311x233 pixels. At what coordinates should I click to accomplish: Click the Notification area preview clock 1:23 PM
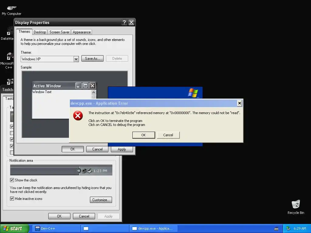100,171
